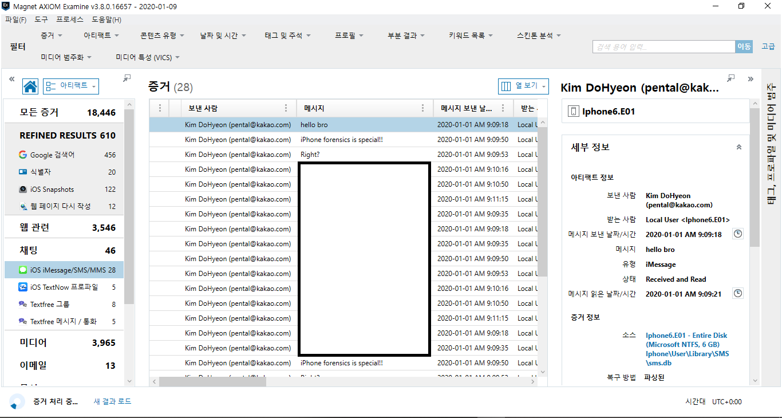Click clock icon beside 메시지 보낸 날짜/시간
782x418 pixels.
tap(738, 234)
